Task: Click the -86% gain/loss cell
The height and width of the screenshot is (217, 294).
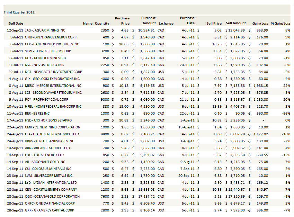Action: pyautogui.click(x=286, y=113)
